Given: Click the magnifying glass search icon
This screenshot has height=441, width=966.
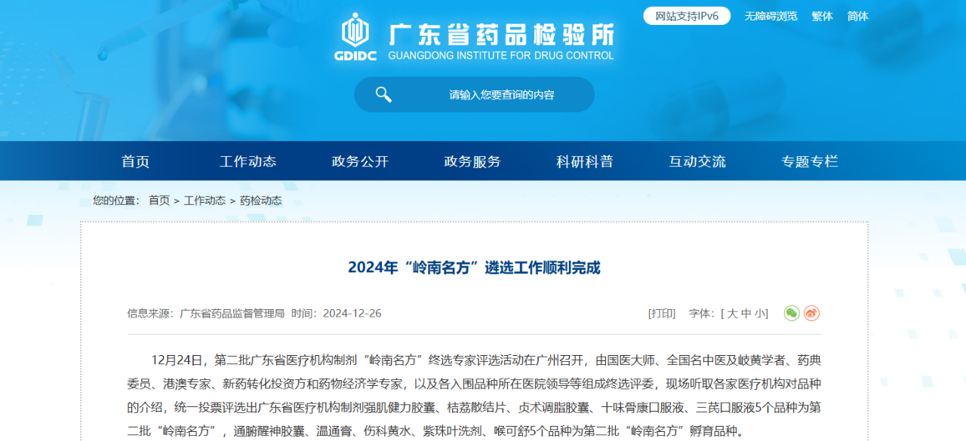Looking at the screenshot, I should [383, 94].
